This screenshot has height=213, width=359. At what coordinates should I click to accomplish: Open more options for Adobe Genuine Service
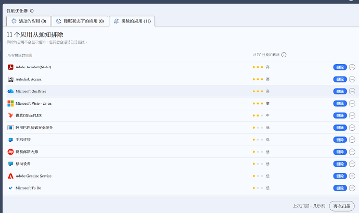coord(352,176)
